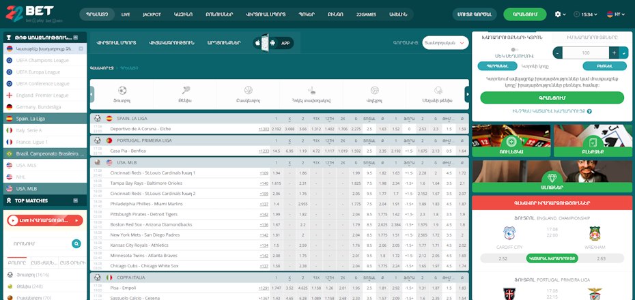Select the Basketball sport icon
The image size is (635, 300).
click(249, 90)
